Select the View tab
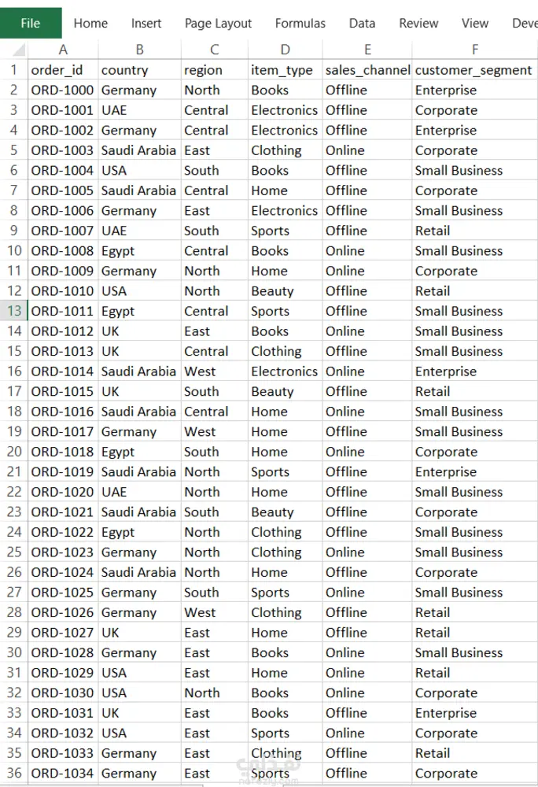The width and height of the screenshot is (538, 787). 475,23
